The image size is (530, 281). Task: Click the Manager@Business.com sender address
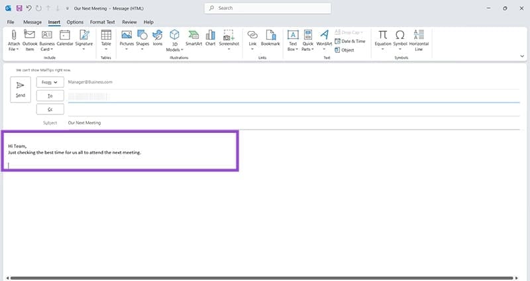coord(90,82)
